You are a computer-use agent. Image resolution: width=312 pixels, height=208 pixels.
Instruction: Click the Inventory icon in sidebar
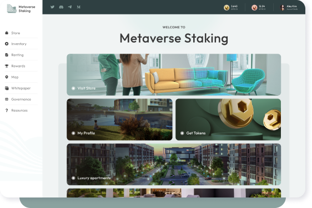7,44
